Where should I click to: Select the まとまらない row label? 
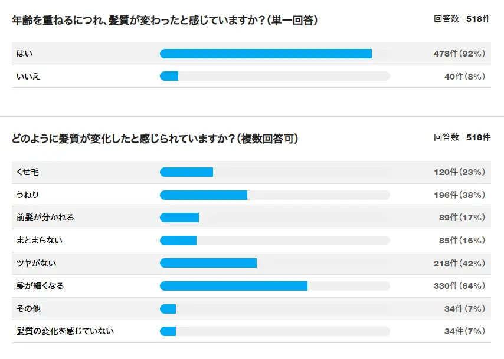40,241
